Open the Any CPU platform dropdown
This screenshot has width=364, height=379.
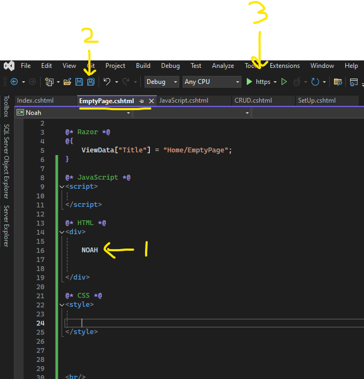coord(212,82)
